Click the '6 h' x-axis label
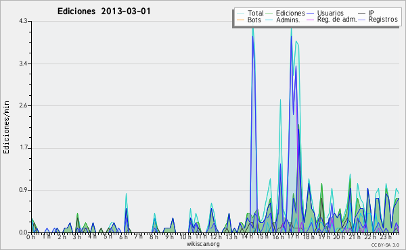406x250 pixels. 123,237
